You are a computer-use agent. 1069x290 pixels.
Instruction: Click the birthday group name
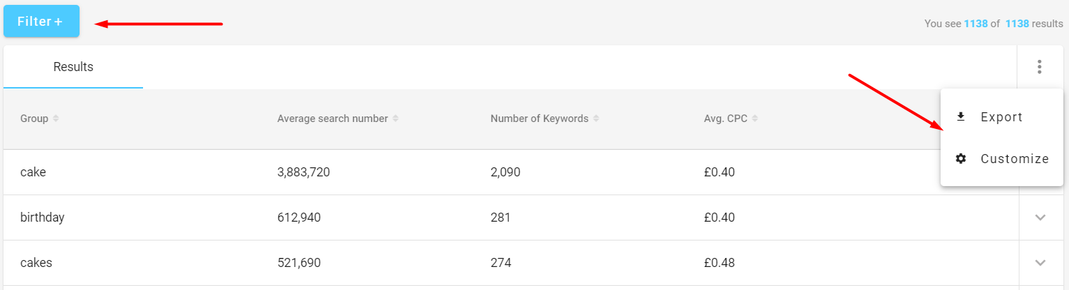42,217
